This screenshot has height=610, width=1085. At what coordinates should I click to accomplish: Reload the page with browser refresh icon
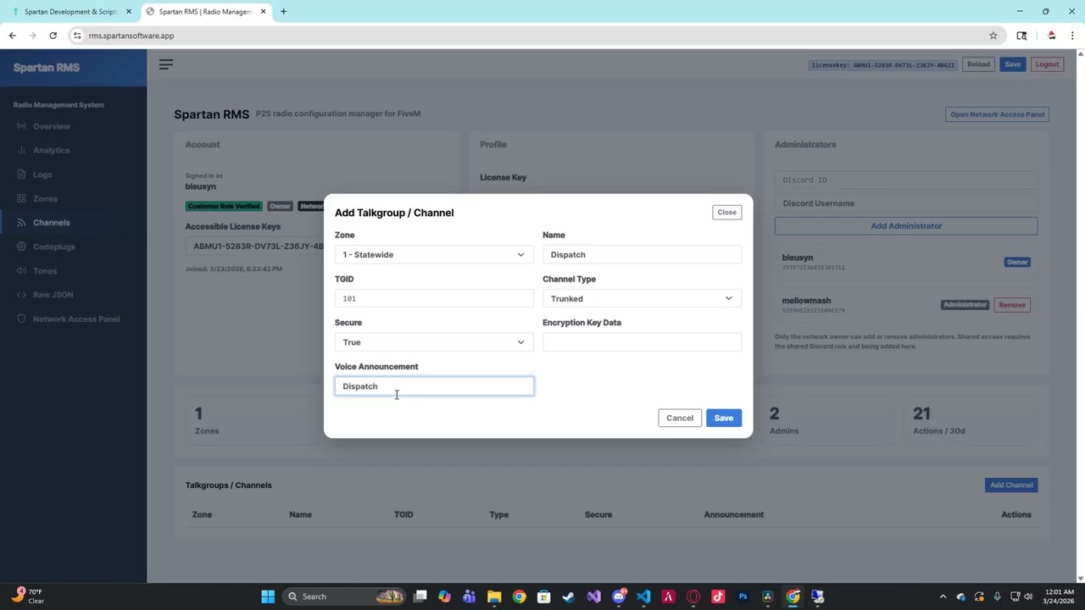coord(53,36)
